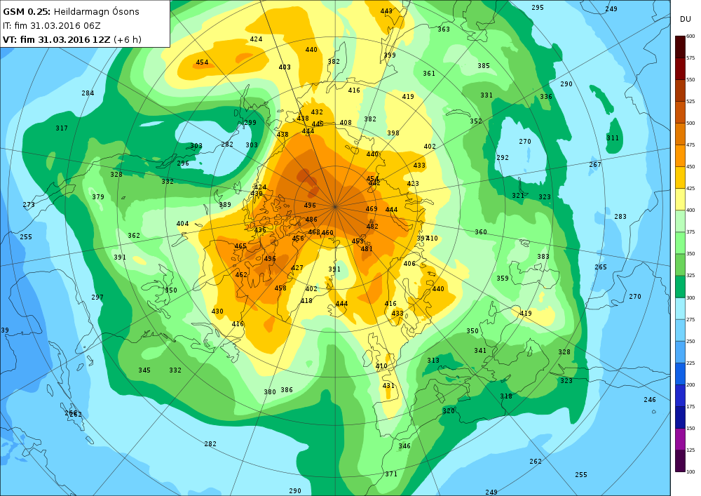Click the 336 ozone value
The image size is (701, 496).
point(546,96)
